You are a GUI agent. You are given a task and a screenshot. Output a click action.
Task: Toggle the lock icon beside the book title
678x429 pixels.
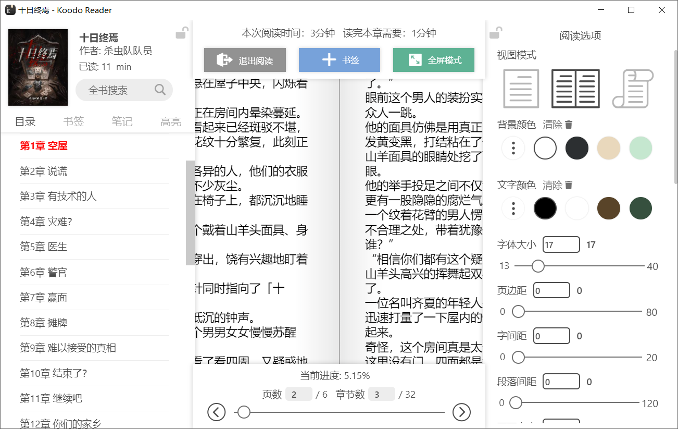coord(181,32)
